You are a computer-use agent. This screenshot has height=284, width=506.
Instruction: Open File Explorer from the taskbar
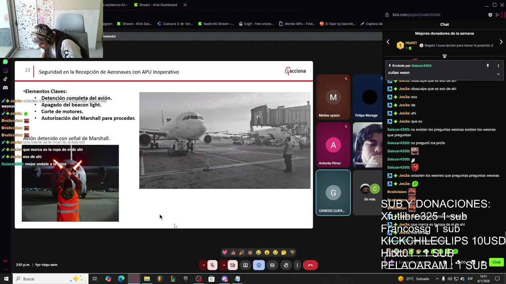coord(147,279)
